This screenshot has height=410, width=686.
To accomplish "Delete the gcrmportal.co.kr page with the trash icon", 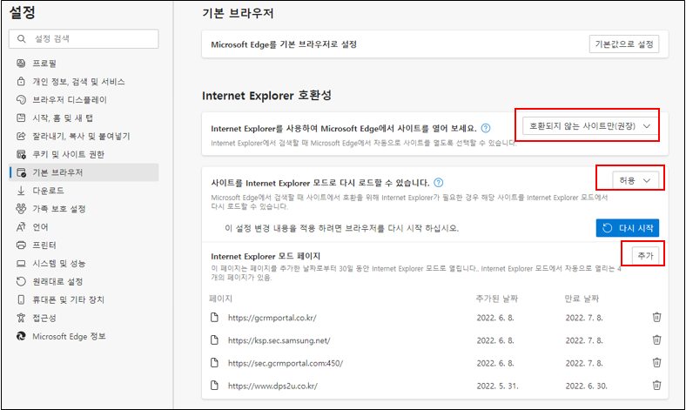I will coord(656,317).
